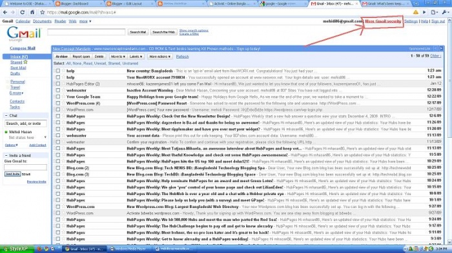Click the browser forward arrow

tap(13, 12)
